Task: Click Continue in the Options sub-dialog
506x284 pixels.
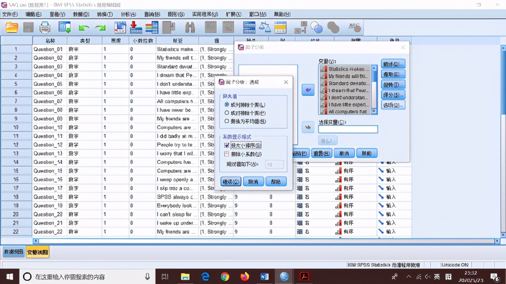Action: click(x=231, y=181)
